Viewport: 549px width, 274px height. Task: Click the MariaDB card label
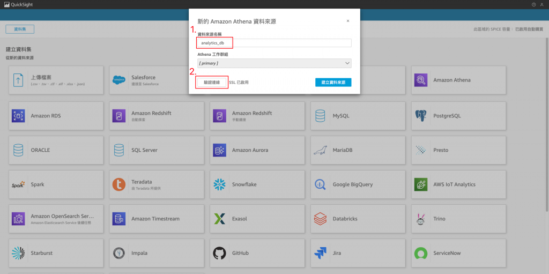pos(343,150)
